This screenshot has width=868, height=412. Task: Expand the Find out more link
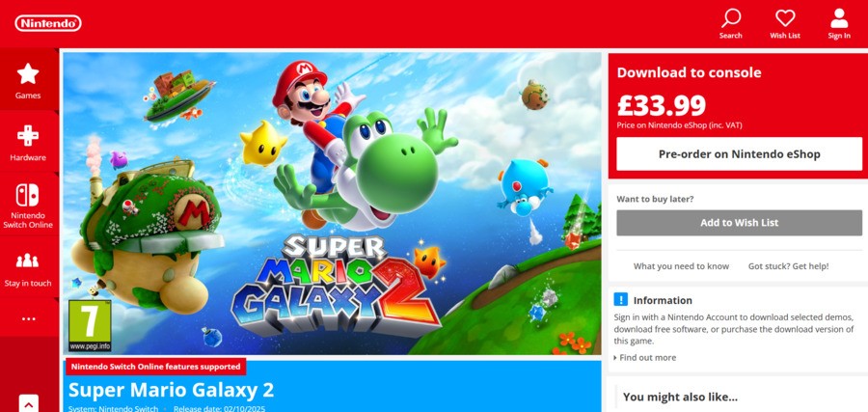pyautogui.click(x=647, y=357)
